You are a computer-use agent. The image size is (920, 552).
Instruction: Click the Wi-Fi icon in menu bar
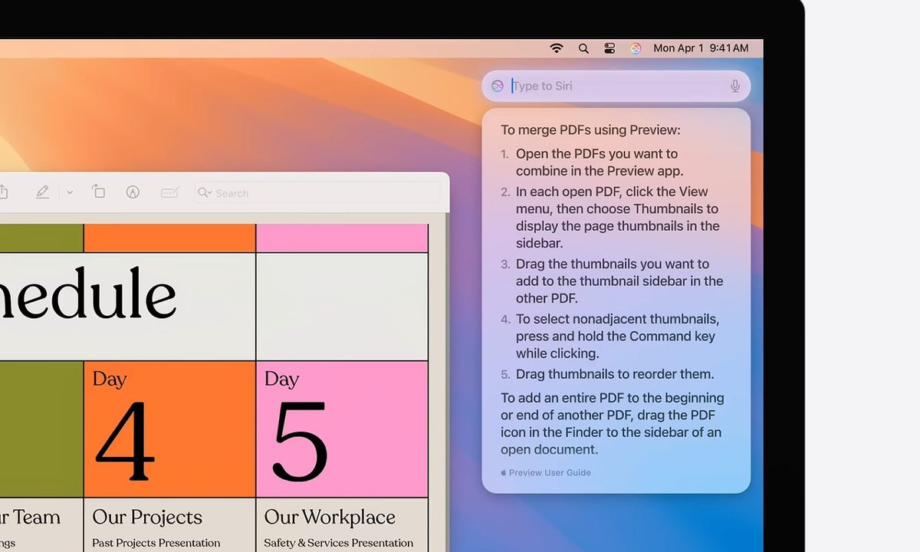pyautogui.click(x=557, y=48)
